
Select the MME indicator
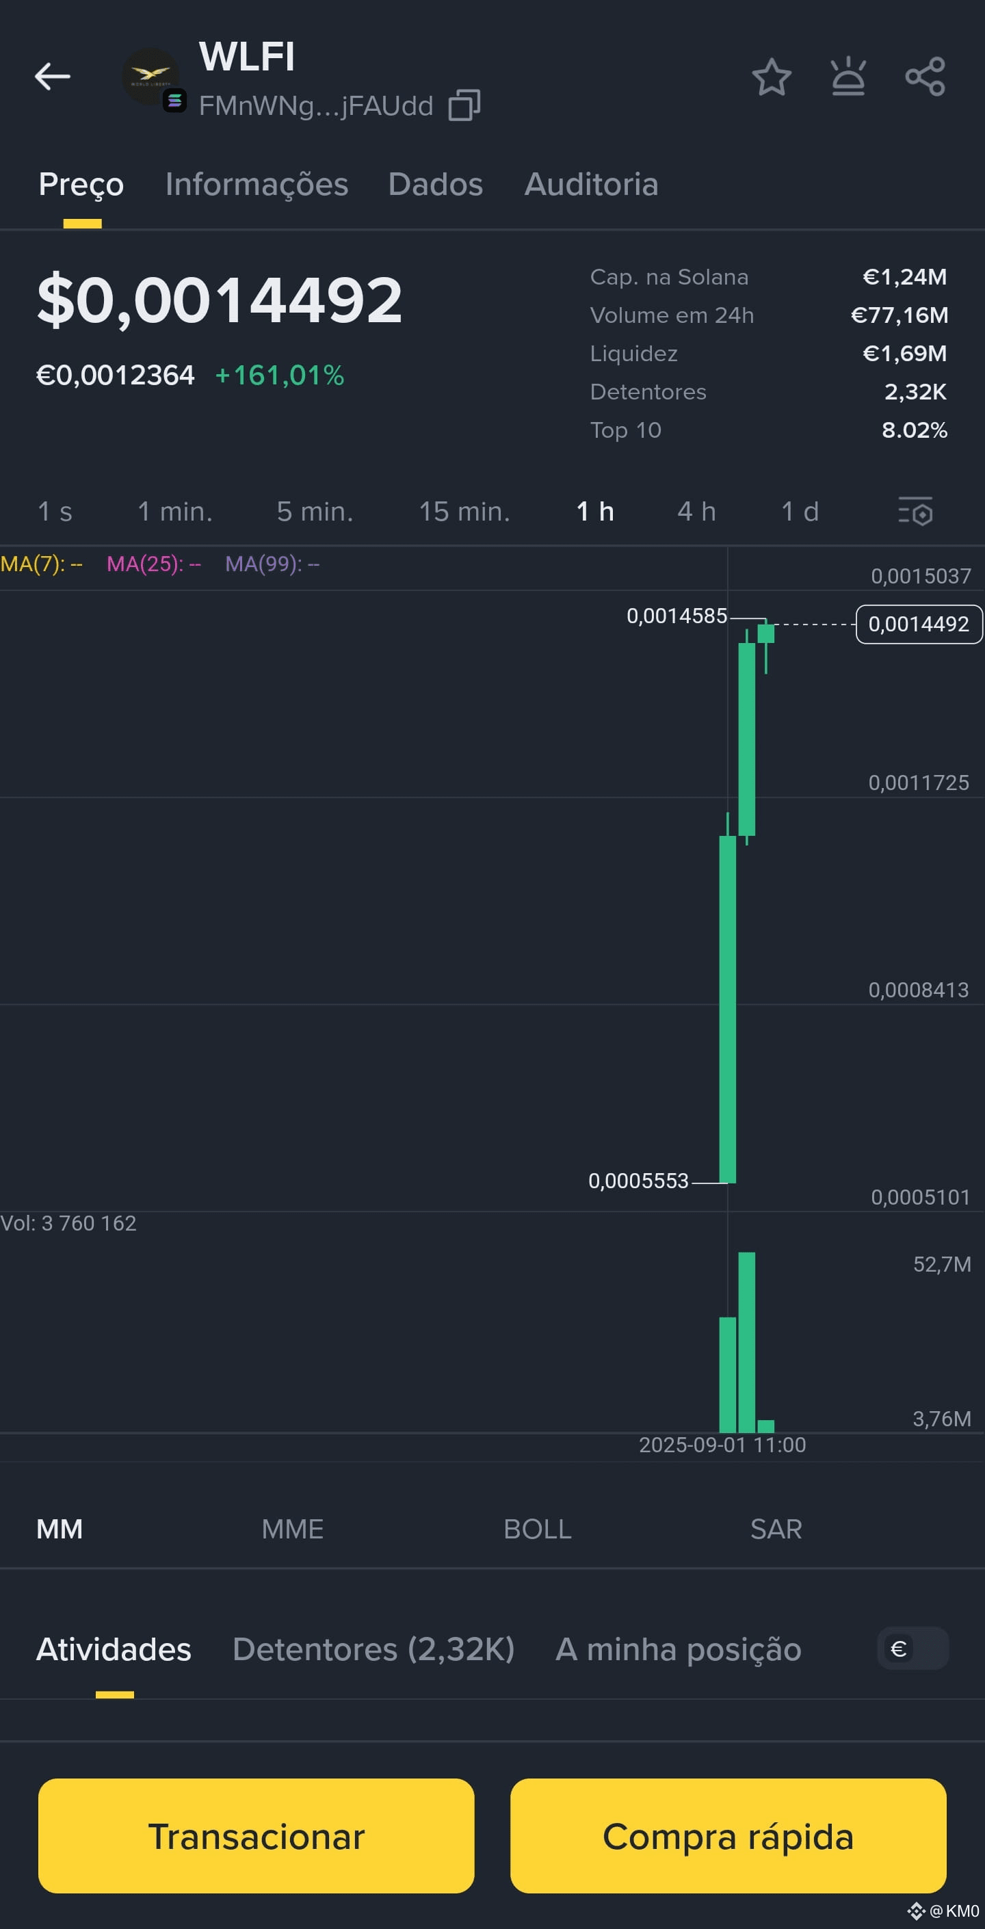click(293, 1528)
